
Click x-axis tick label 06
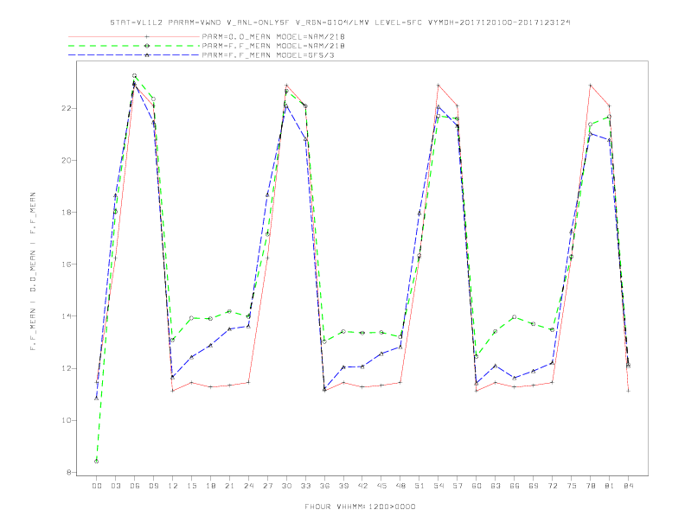[135, 486]
